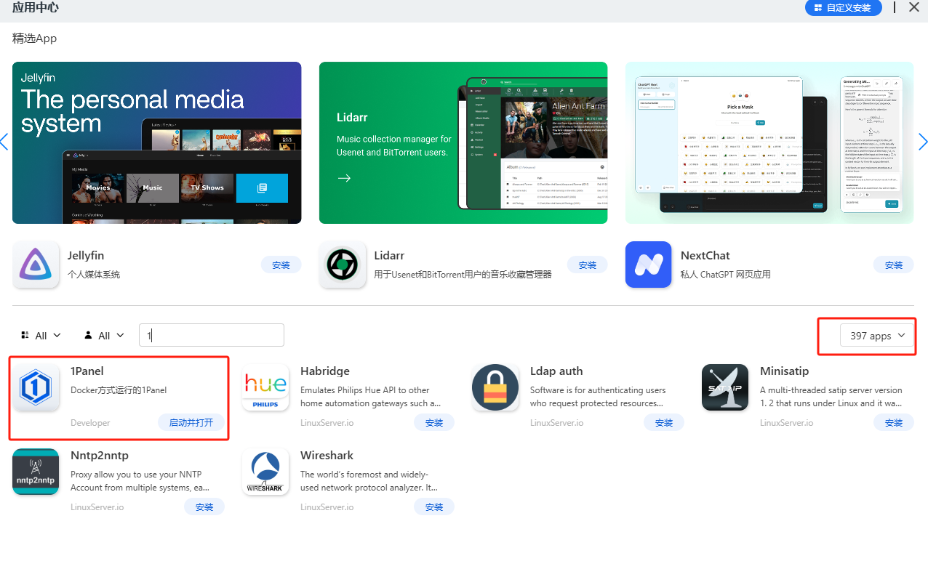Expand the category All dropdown
The image size is (928, 577).
(41, 335)
